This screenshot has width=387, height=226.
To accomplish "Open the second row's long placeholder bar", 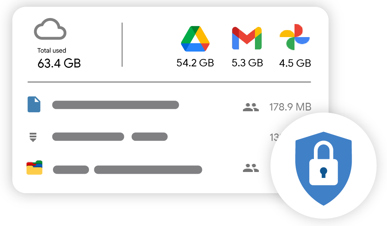I will pyautogui.click(x=88, y=137).
